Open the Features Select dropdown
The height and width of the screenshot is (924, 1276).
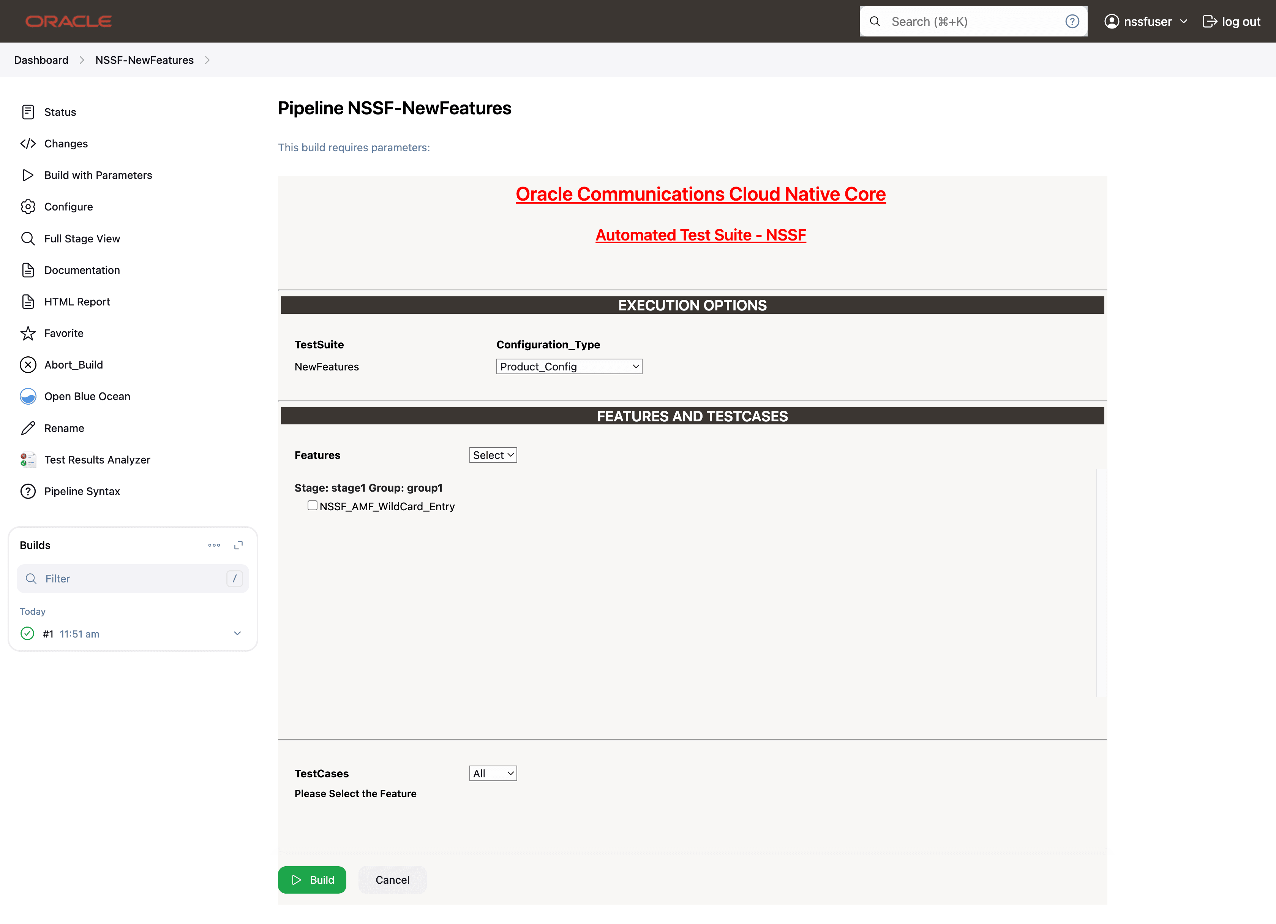(493, 455)
